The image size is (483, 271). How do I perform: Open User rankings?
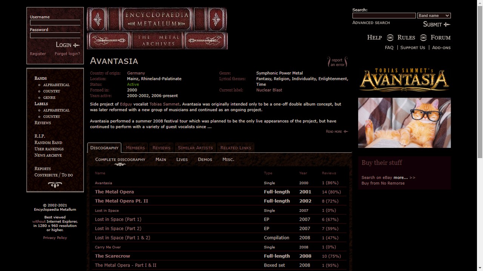tap(49, 149)
